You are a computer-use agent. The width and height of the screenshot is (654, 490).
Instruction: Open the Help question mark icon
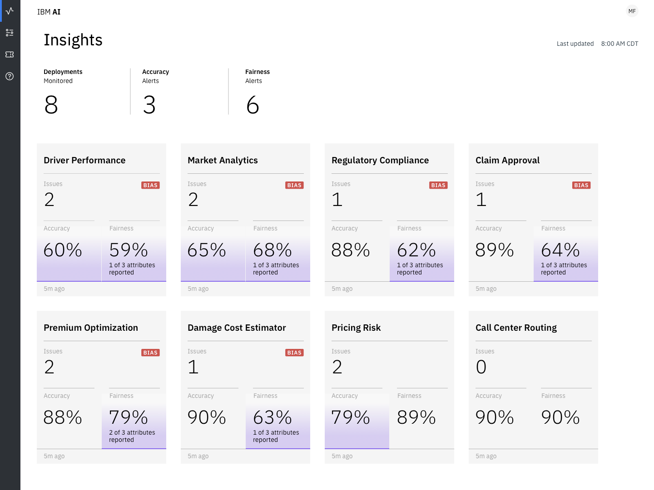click(x=10, y=76)
